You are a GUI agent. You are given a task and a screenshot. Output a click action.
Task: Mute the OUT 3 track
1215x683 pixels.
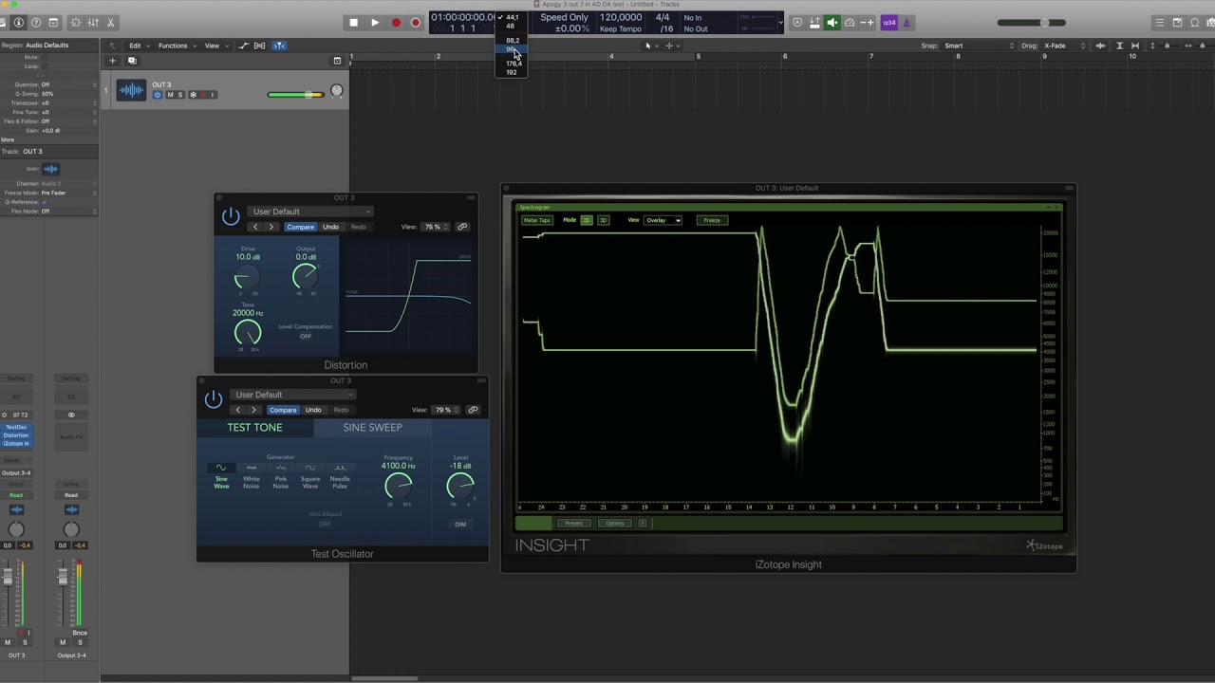(x=170, y=95)
